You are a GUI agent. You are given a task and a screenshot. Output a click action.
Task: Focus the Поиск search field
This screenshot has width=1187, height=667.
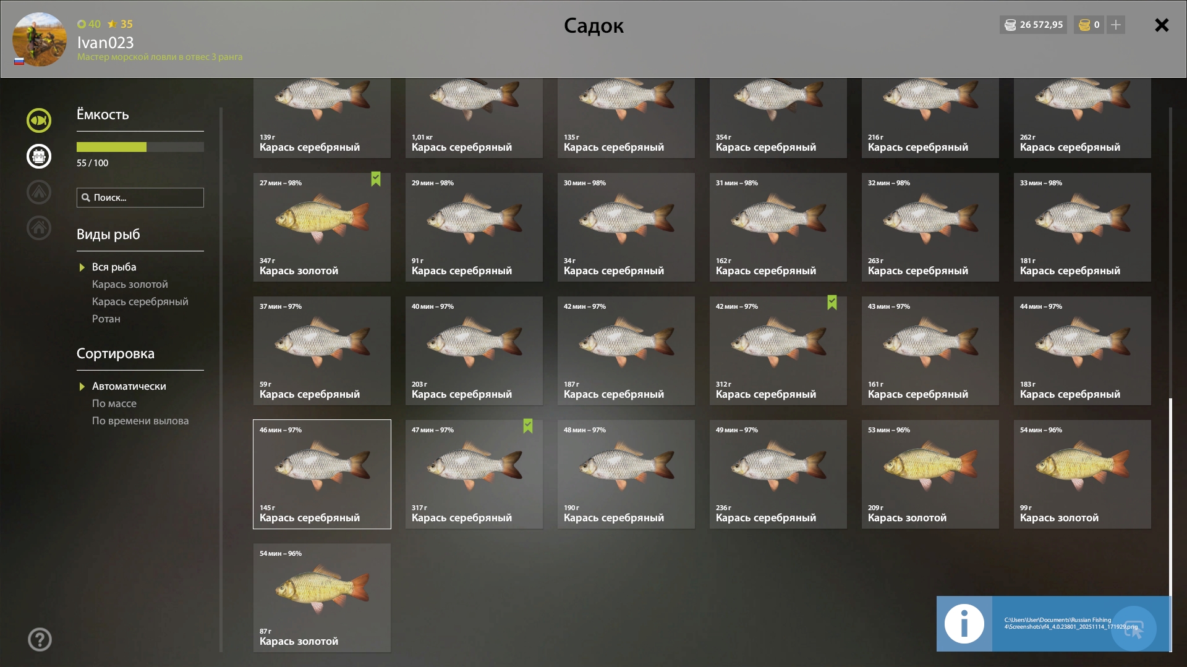(140, 198)
